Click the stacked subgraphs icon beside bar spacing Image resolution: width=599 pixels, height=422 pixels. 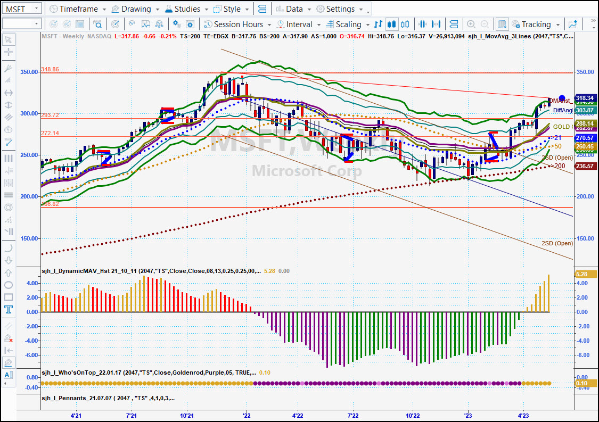click(x=454, y=24)
